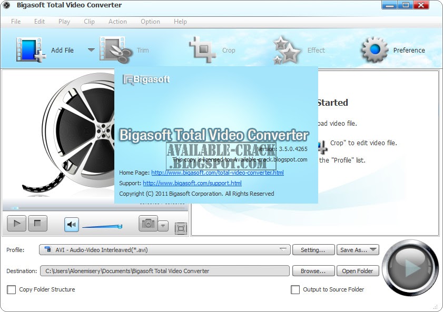The image size is (443, 312).
Task: Click the Add File label
Action: click(63, 50)
